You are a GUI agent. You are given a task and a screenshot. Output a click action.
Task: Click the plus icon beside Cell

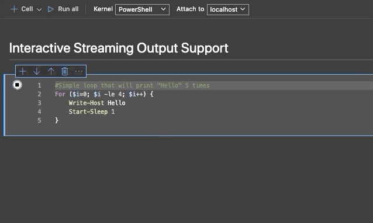[x=14, y=9]
